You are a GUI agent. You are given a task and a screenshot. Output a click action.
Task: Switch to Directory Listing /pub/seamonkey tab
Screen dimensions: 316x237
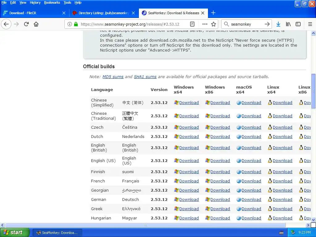tap(104, 13)
